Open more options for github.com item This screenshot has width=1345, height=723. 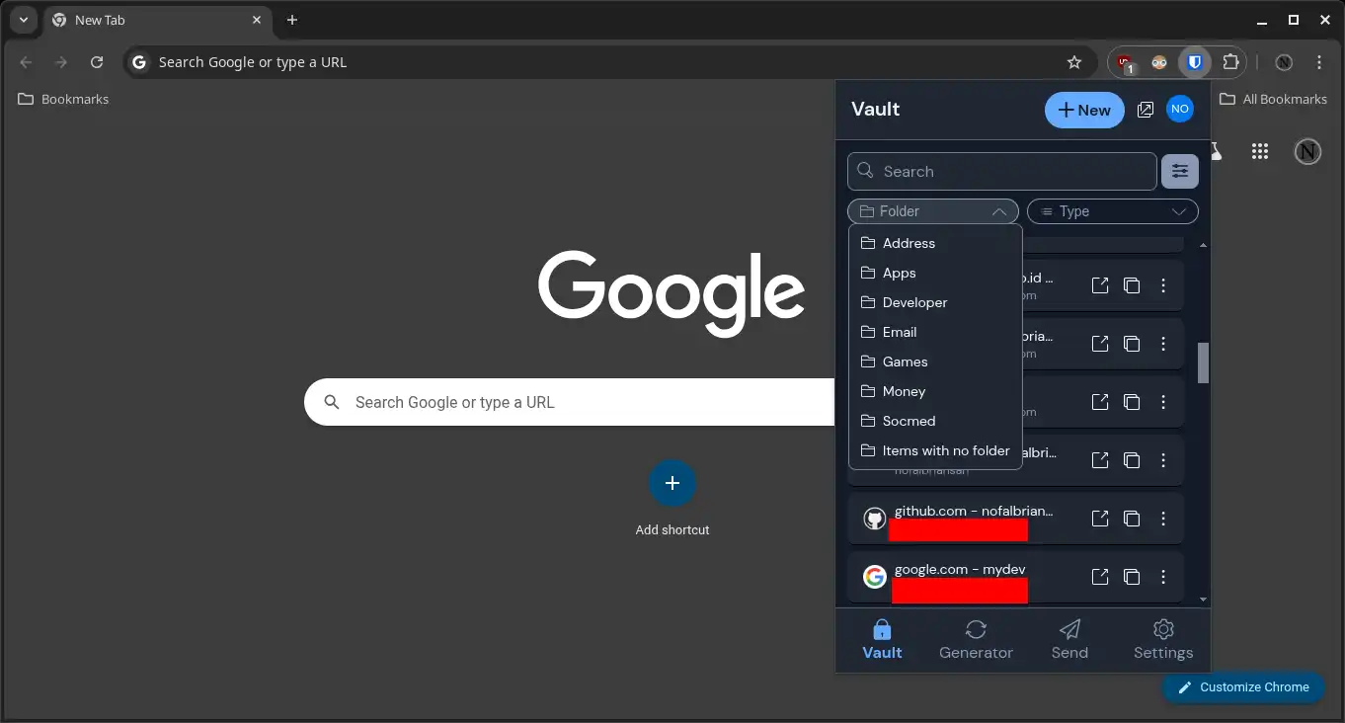pyautogui.click(x=1163, y=519)
